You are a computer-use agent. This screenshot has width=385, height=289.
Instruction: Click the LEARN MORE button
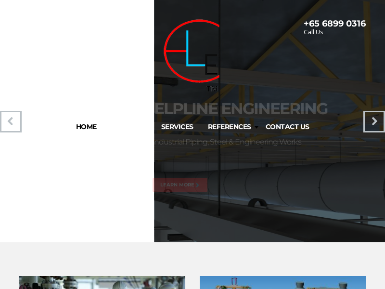pos(180,184)
